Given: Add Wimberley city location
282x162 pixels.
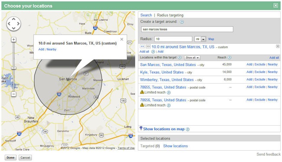Looking at the screenshot, I should [249, 79].
